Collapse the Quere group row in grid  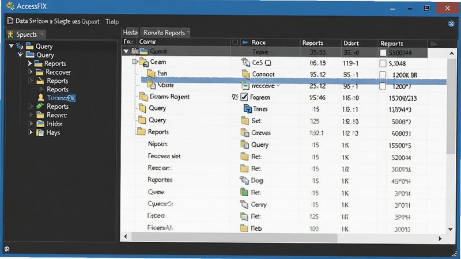[x=126, y=51]
